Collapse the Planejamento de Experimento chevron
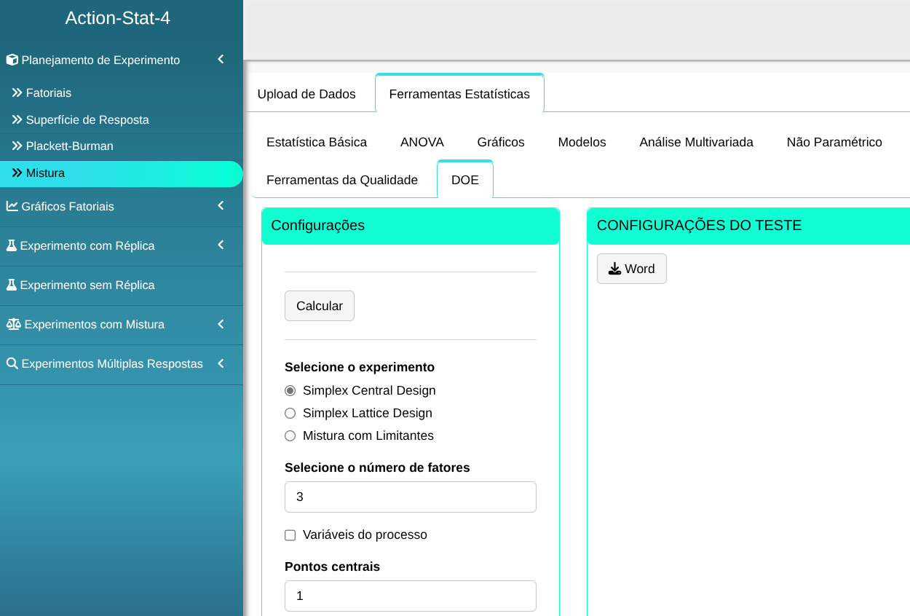 (221, 60)
